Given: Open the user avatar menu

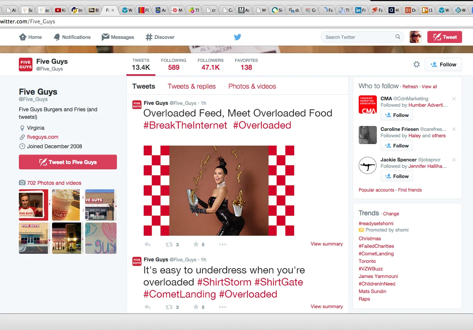Looking at the screenshot, I should [x=416, y=37].
